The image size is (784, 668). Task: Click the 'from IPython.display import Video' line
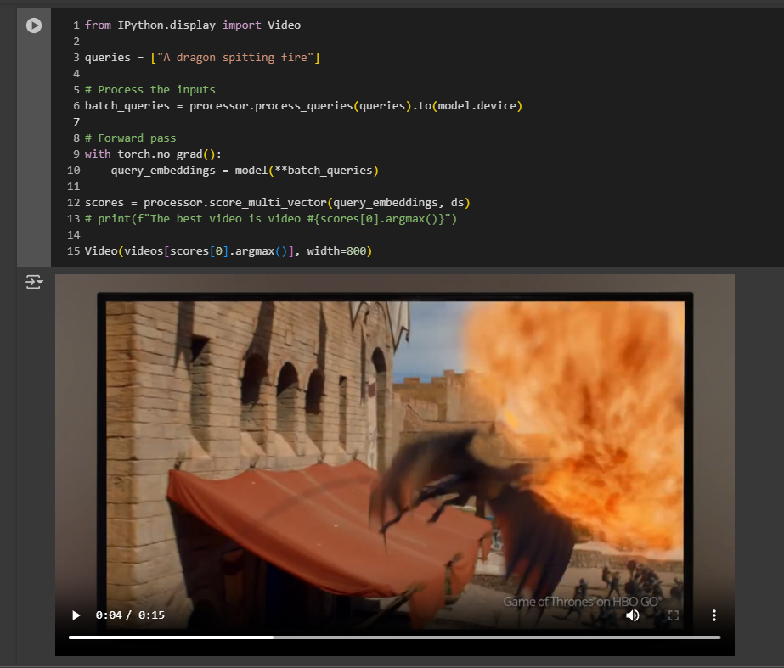pos(193,25)
